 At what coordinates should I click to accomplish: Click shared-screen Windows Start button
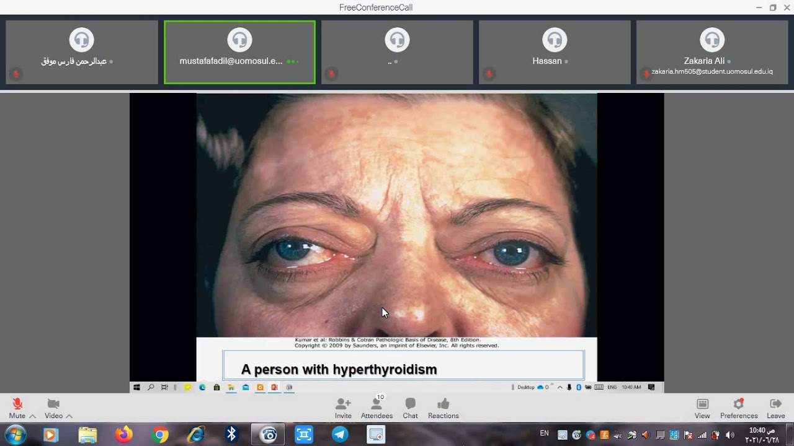pos(136,387)
